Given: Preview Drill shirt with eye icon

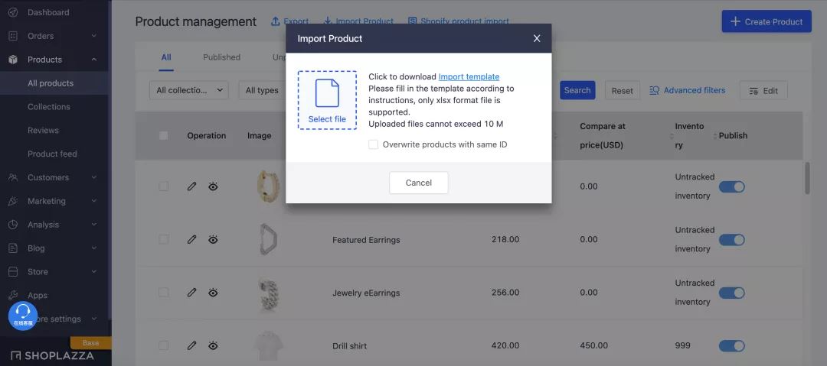Looking at the screenshot, I should [x=213, y=345].
